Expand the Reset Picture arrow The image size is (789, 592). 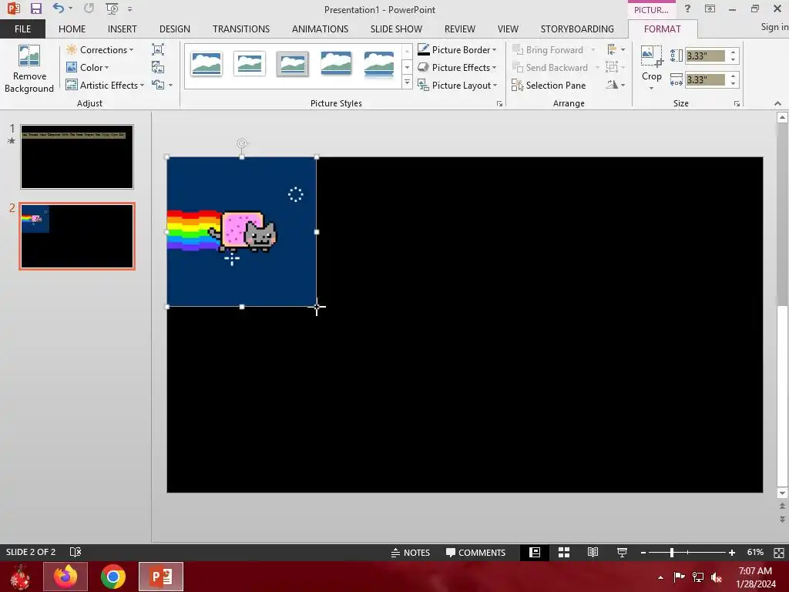point(170,85)
